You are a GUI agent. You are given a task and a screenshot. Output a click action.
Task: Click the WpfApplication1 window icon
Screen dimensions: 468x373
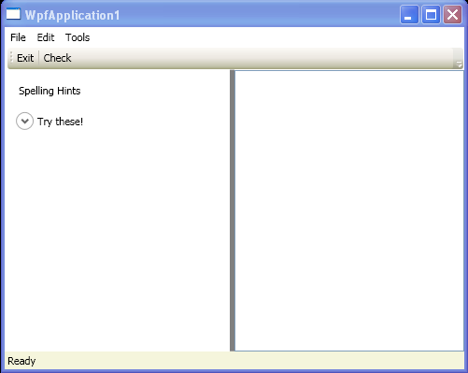click(13, 14)
